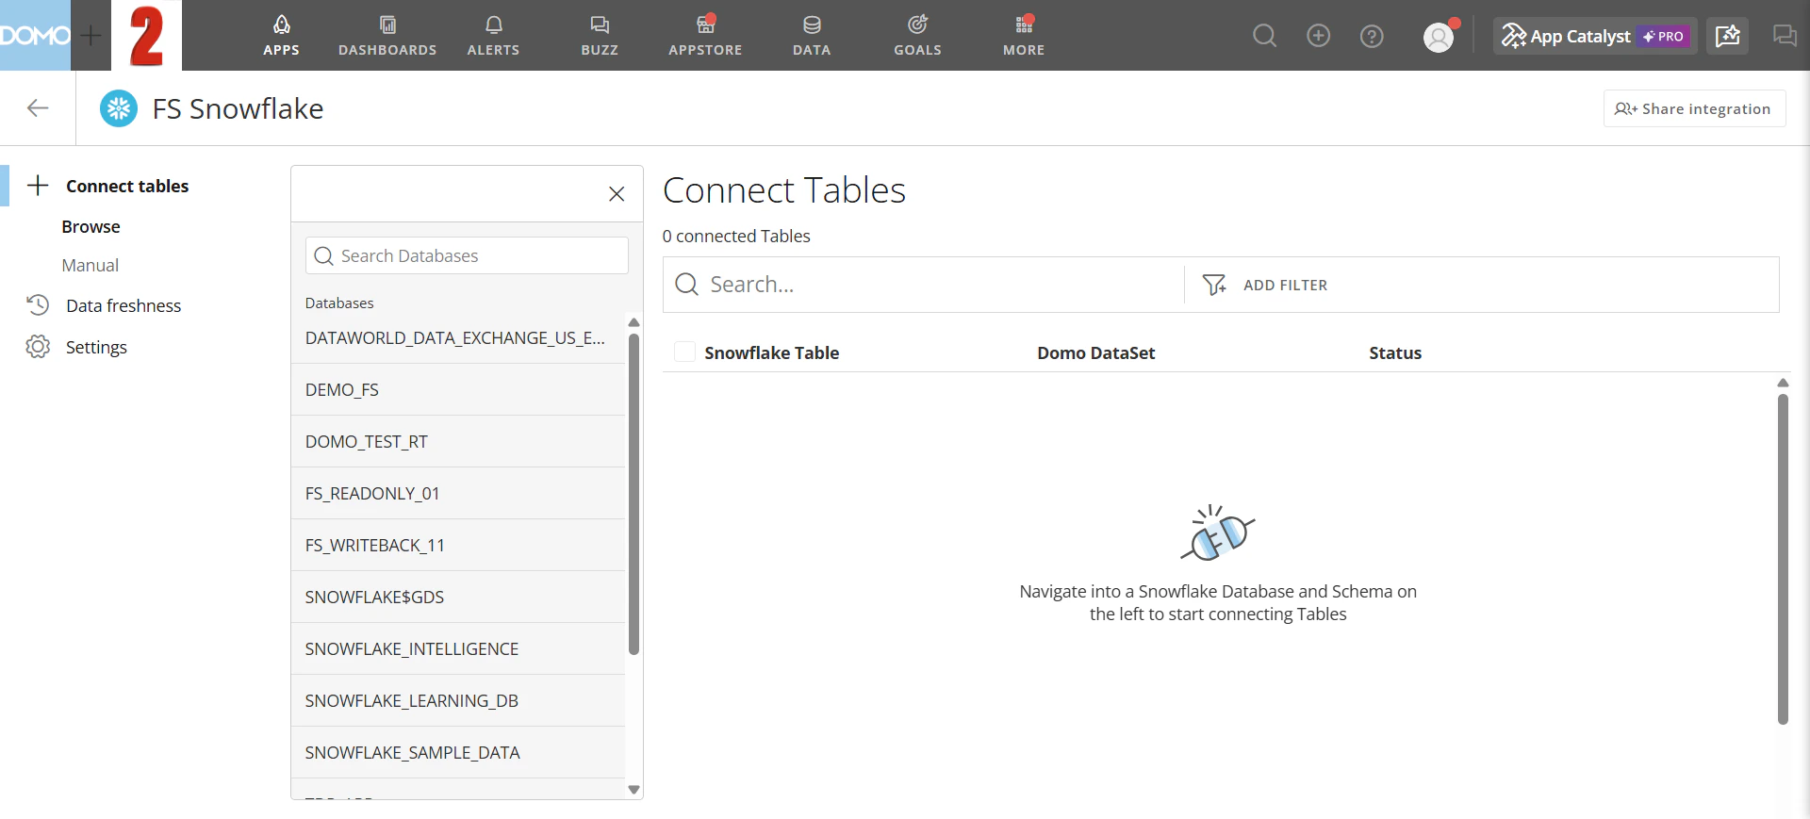Open Buzz messaging
The image size is (1810, 819).
click(600, 36)
